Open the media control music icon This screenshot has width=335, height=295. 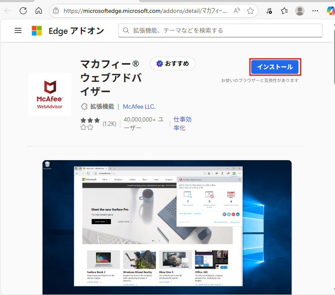click(x=269, y=10)
